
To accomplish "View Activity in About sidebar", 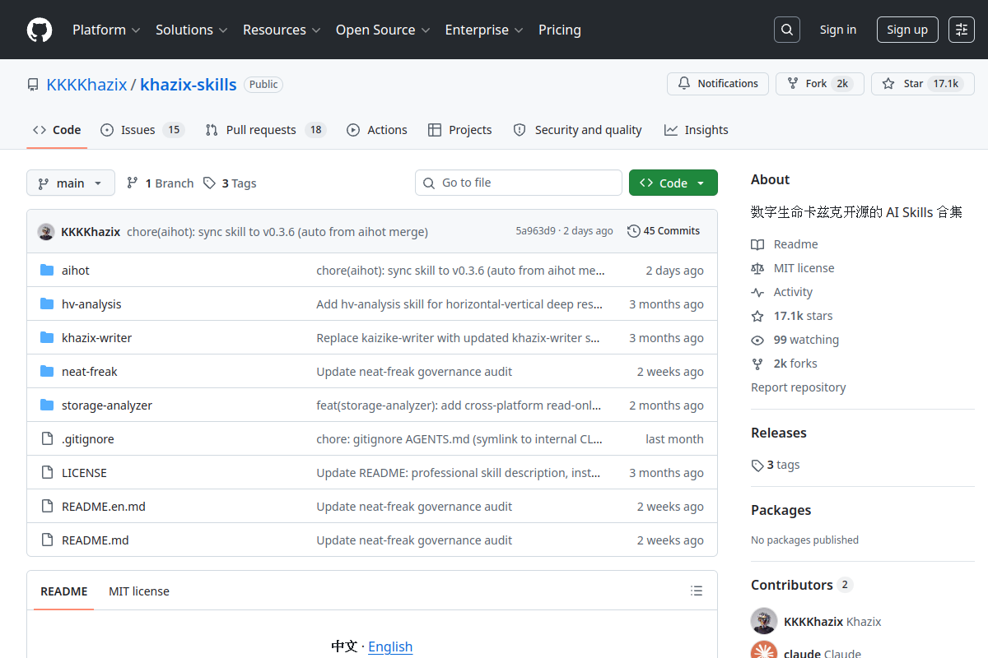I will point(782,292).
